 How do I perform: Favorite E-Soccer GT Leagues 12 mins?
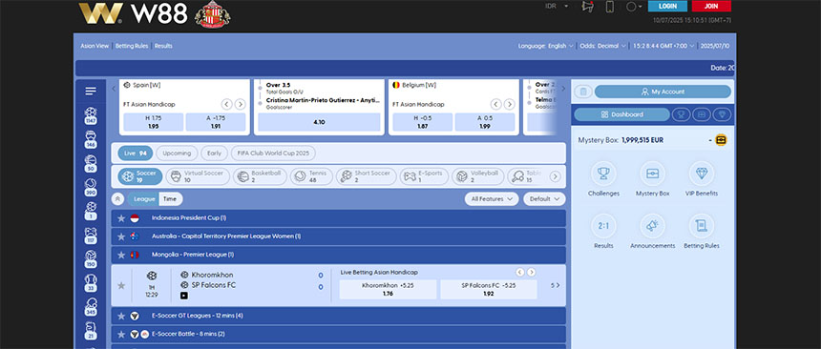click(x=121, y=316)
